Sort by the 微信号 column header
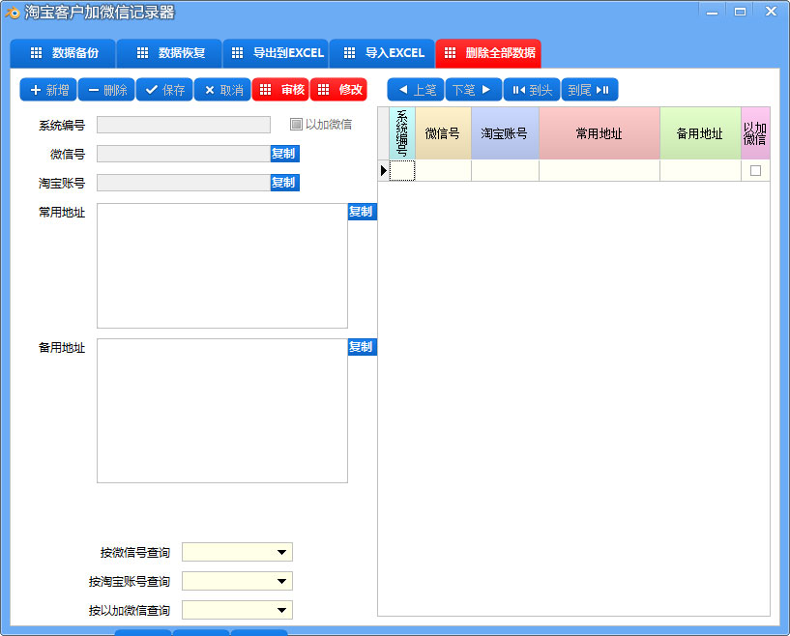Screen dimensions: 790x636 443,133
